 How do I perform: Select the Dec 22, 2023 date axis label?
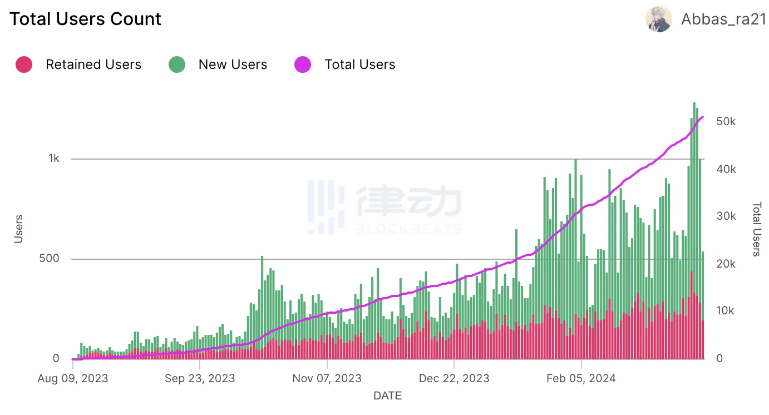pyautogui.click(x=454, y=378)
